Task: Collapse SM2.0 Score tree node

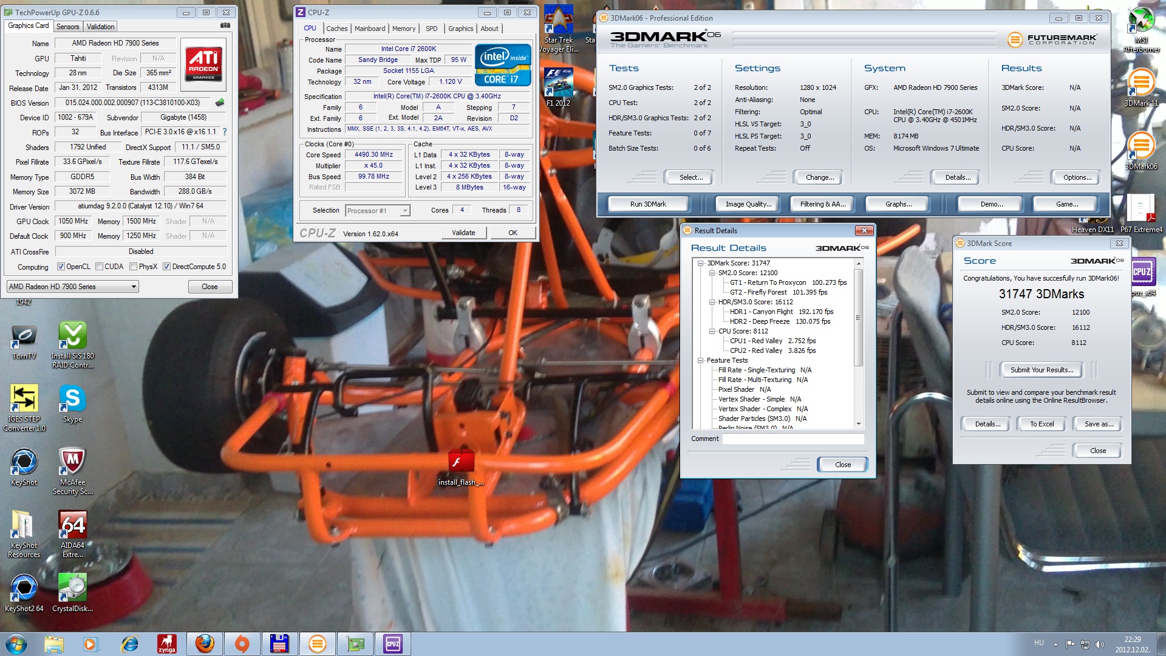Action: 712,273
